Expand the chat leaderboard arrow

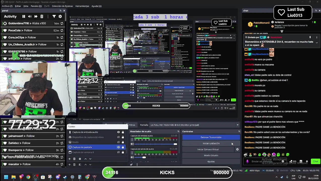point(282,31)
